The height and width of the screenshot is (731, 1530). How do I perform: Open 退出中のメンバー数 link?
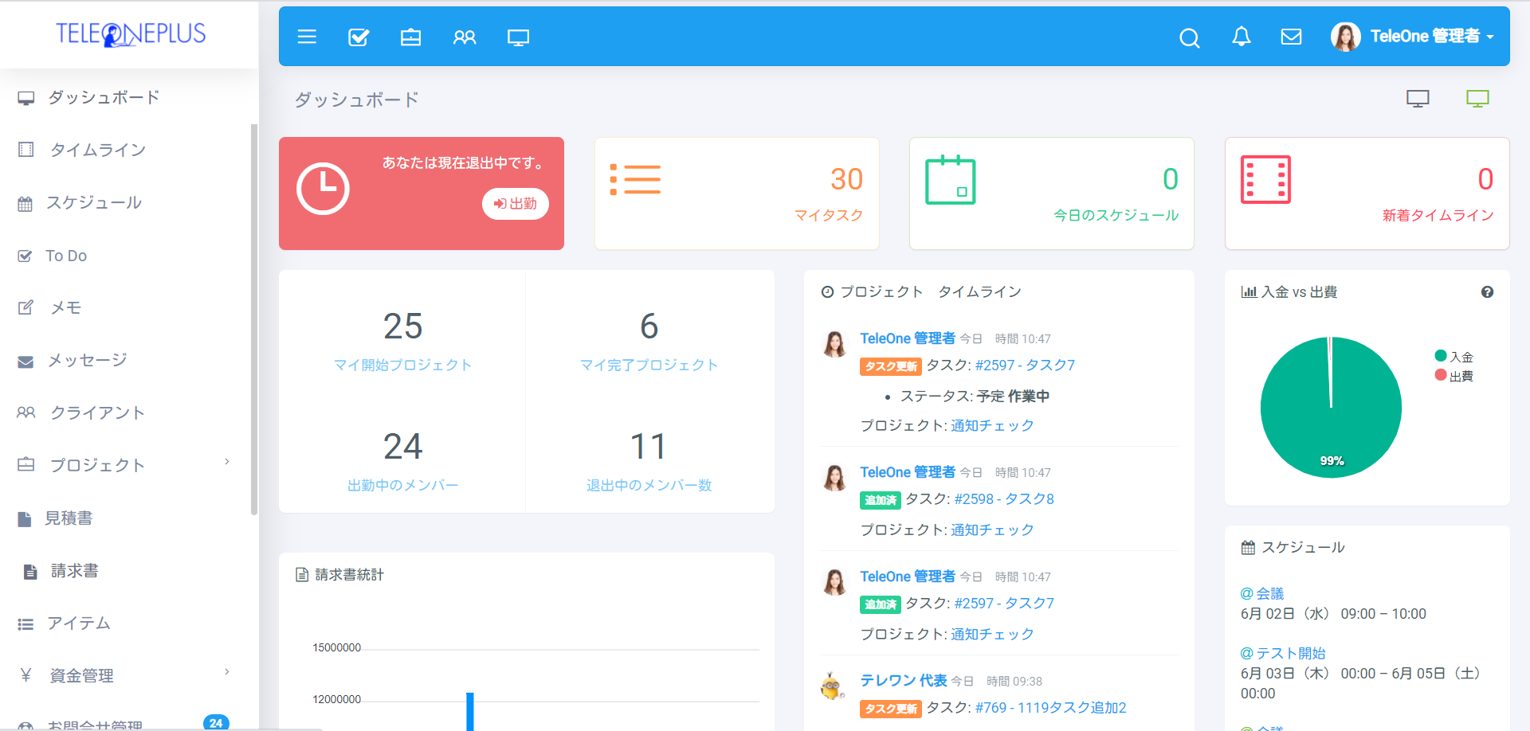point(649,485)
